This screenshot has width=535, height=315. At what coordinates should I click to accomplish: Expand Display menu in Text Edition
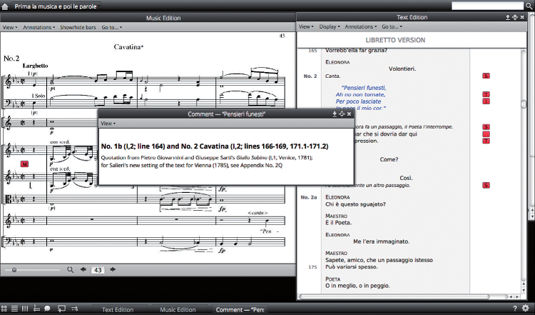(x=328, y=26)
